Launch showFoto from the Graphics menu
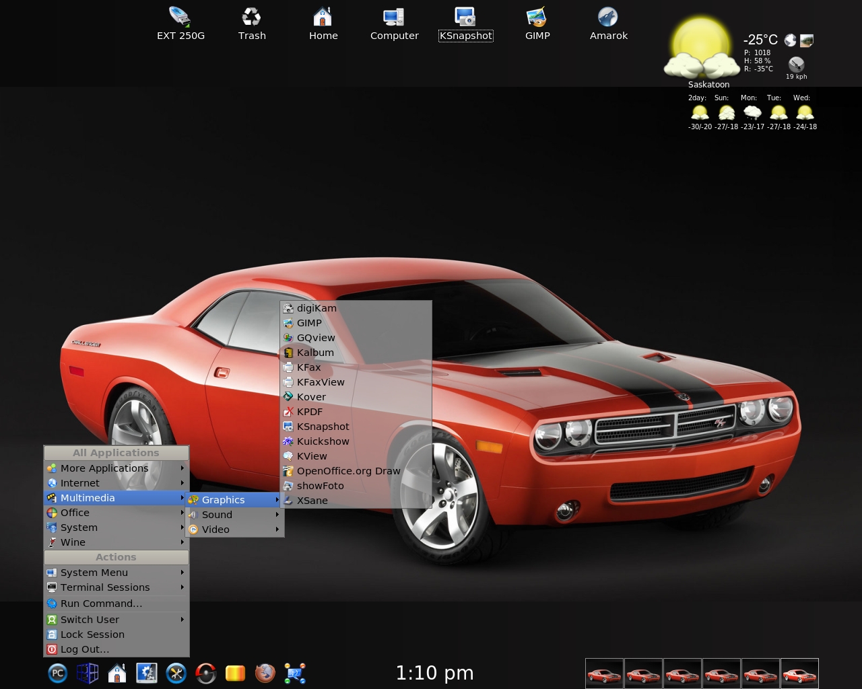The height and width of the screenshot is (689, 862). tap(356, 486)
